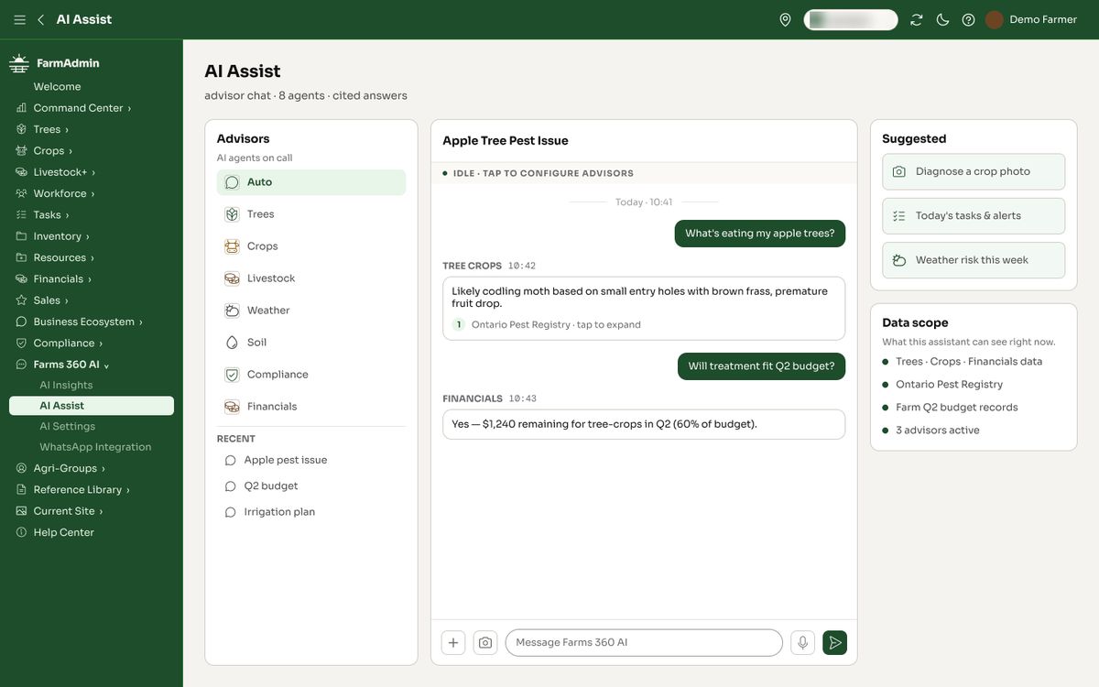Select the Crops advisor

[311, 246]
